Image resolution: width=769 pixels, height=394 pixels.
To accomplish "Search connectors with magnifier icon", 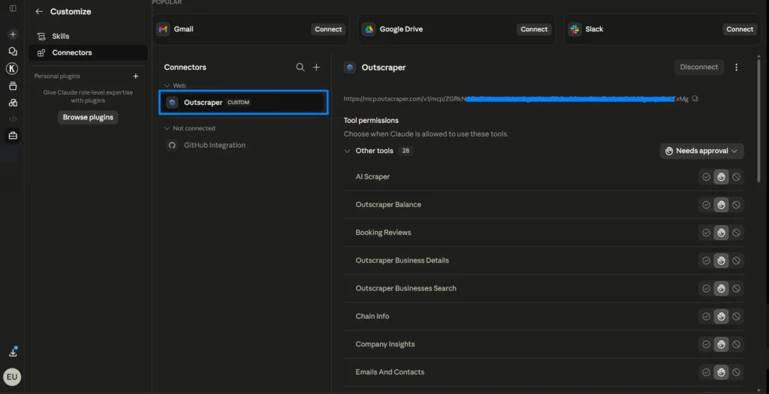I will tap(300, 67).
